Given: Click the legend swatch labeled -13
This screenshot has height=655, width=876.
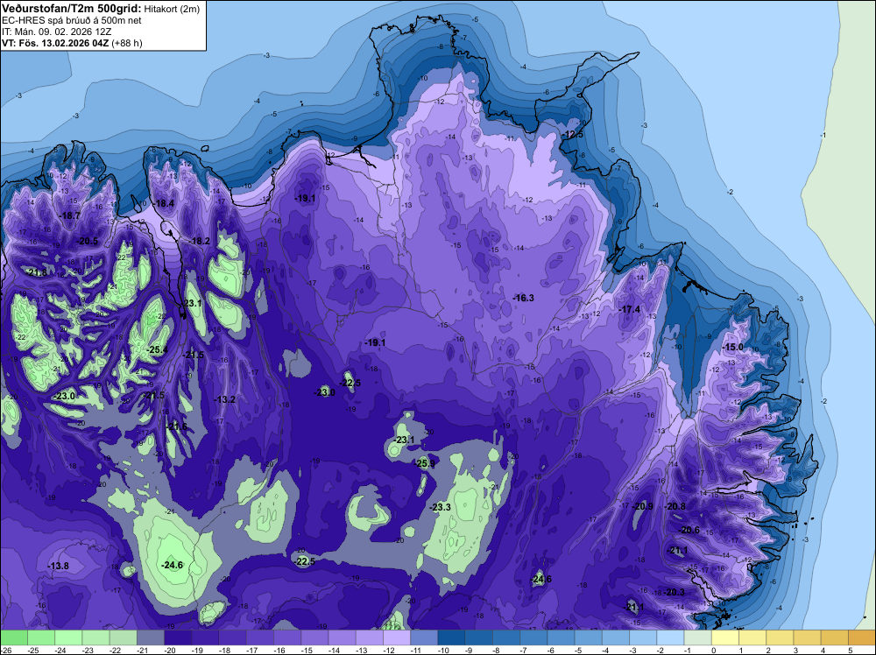Looking at the screenshot, I should (x=370, y=637).
